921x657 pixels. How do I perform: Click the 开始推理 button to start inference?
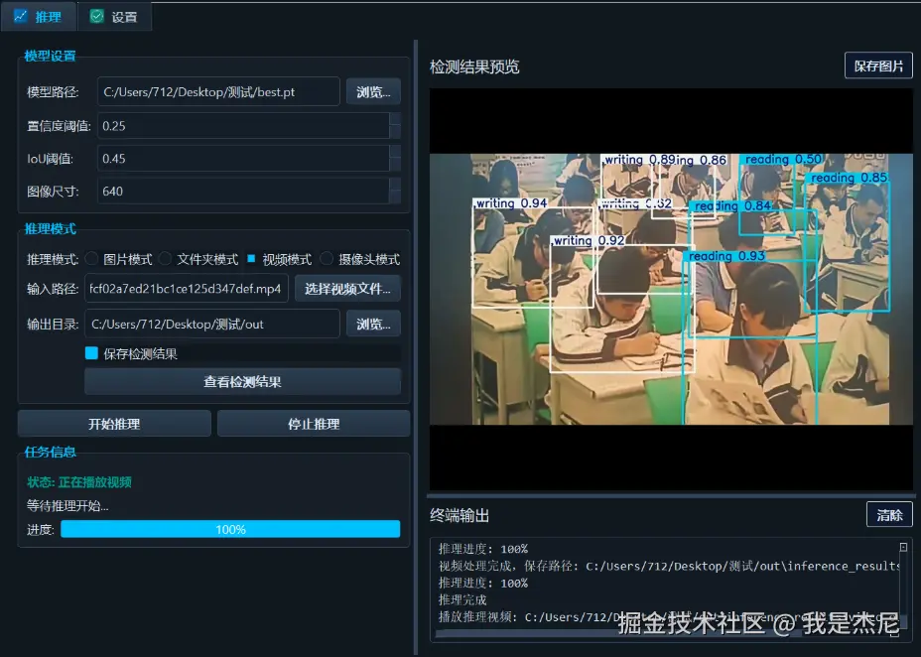tap(113, 422)
